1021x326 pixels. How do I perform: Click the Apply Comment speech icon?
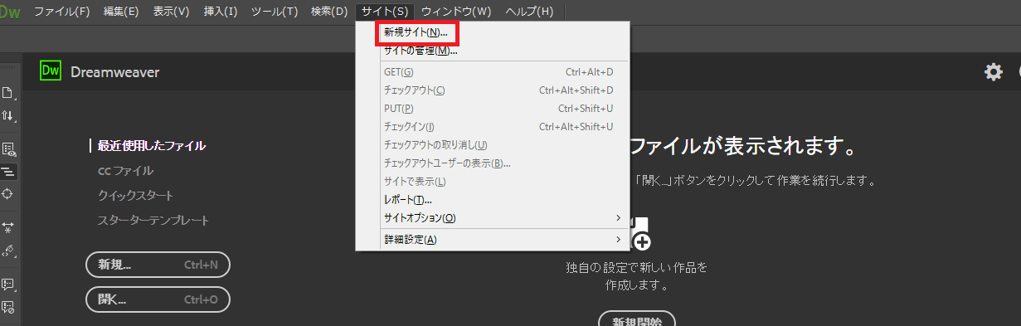pos(8,284)
